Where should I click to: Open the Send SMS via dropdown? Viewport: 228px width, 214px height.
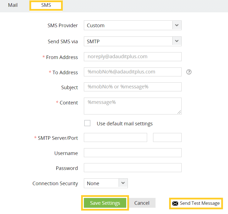(177, 41)
